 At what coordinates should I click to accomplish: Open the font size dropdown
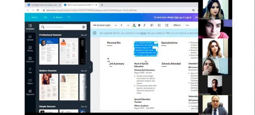125,25
